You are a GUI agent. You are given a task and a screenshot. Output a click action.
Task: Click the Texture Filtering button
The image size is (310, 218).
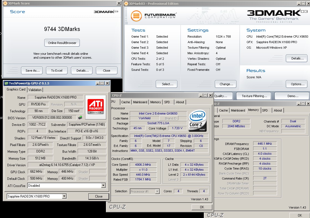[x=253, y=96]
